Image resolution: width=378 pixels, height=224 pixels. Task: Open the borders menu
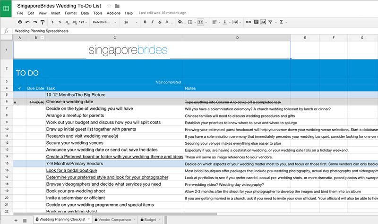[x=190, y=22]
